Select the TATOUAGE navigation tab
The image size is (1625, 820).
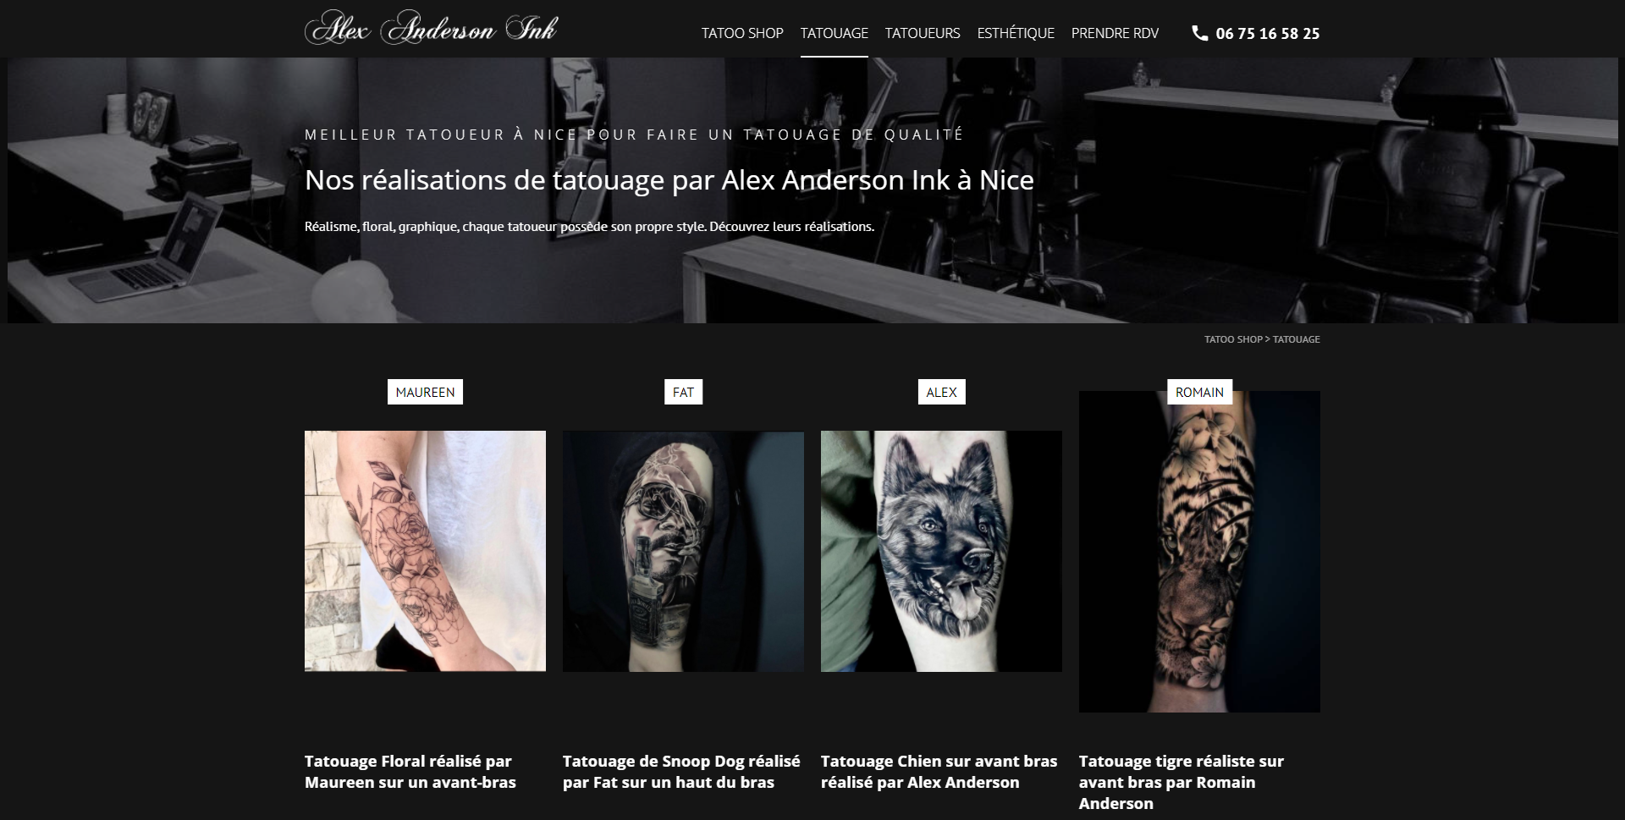pos(835,33)
